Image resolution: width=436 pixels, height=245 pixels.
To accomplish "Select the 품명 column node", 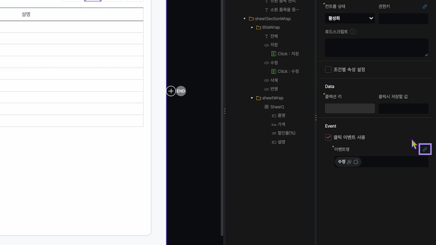I will point(281,115).
